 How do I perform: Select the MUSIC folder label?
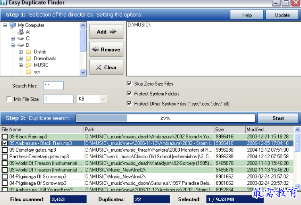41,65
